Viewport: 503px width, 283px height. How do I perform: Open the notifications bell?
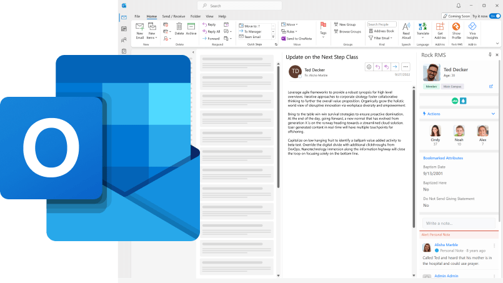tap(459, 6)
